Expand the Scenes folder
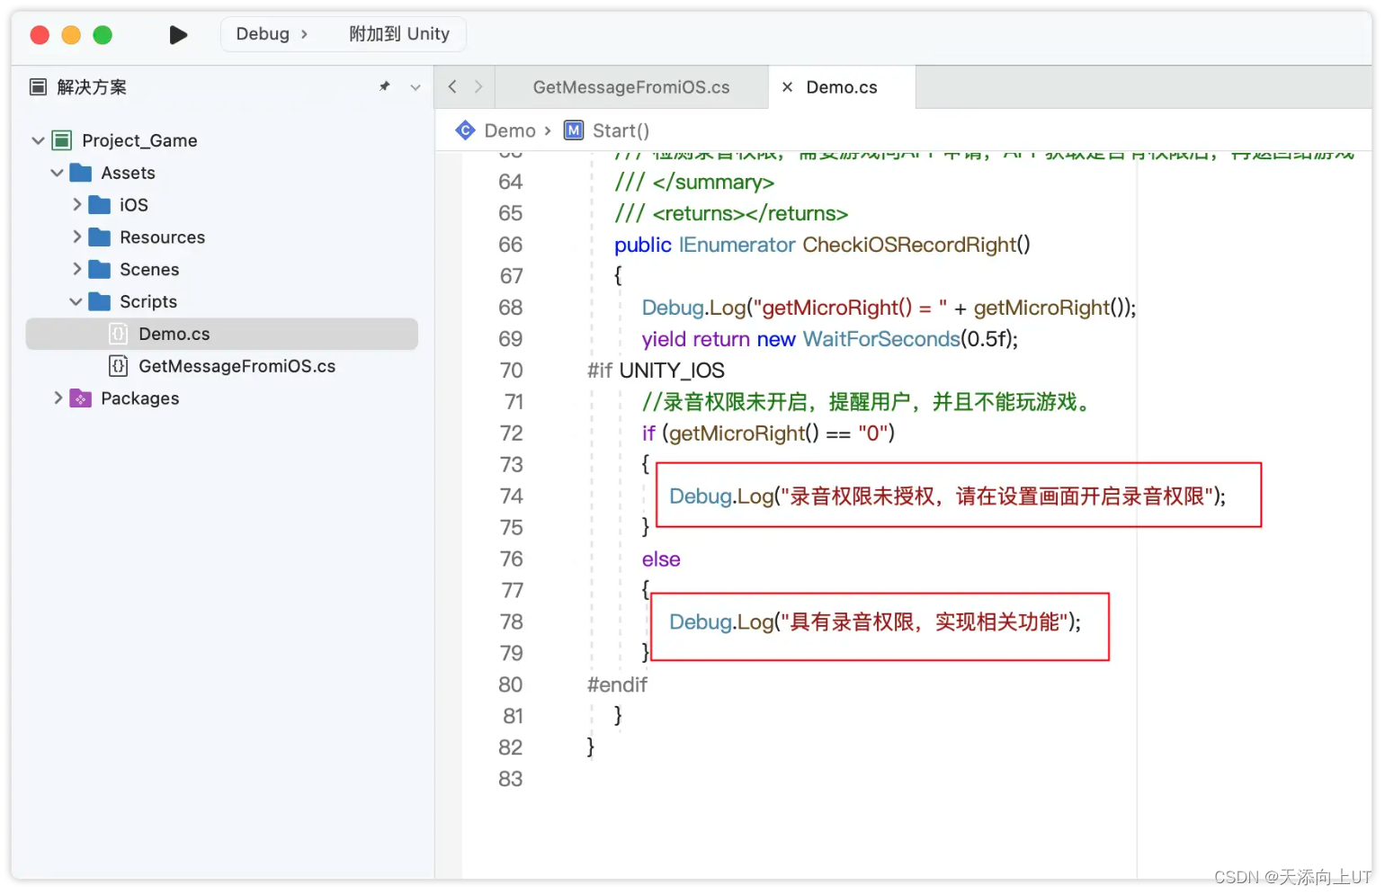Viewport: 1385px width, 894px height. pyautogui.click(x=76, y=269)
